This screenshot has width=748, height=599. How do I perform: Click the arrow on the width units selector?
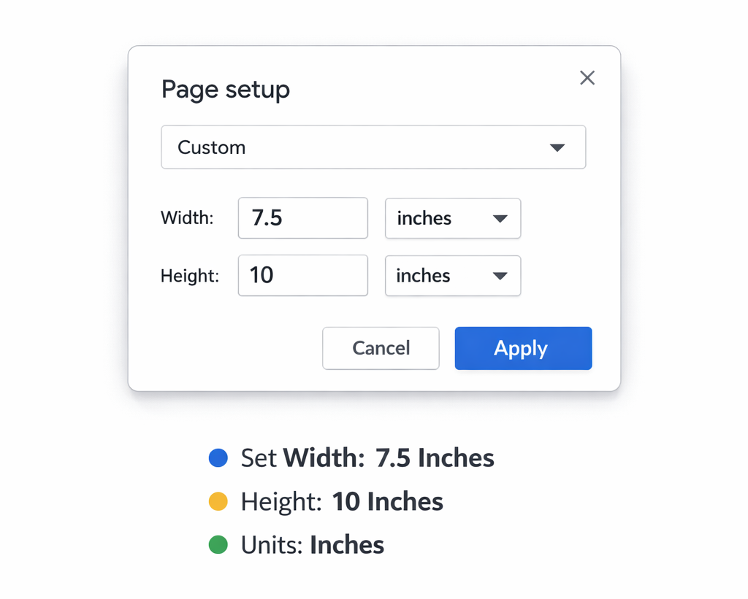tap(501, 218)
